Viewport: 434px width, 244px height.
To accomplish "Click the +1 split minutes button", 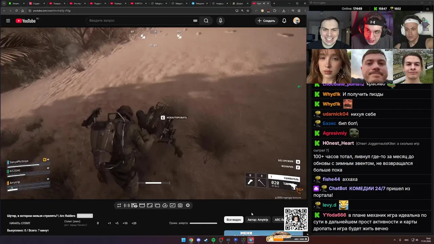I will pyautogui.click(x=109, y=223).
